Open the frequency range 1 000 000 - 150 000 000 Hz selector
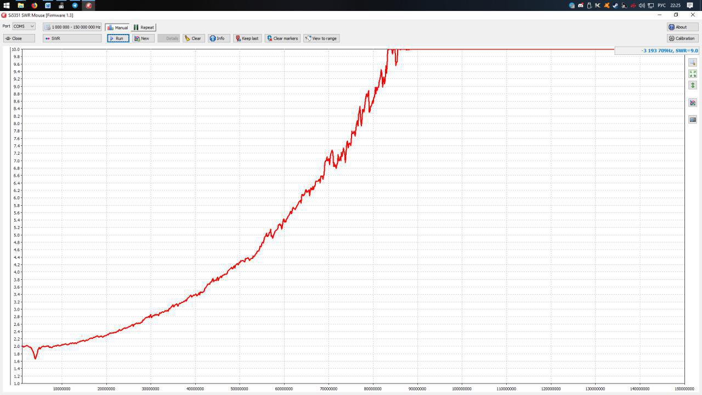Image resolution: width=702 pixels, height=395 pixels. [x=72, y=27]
